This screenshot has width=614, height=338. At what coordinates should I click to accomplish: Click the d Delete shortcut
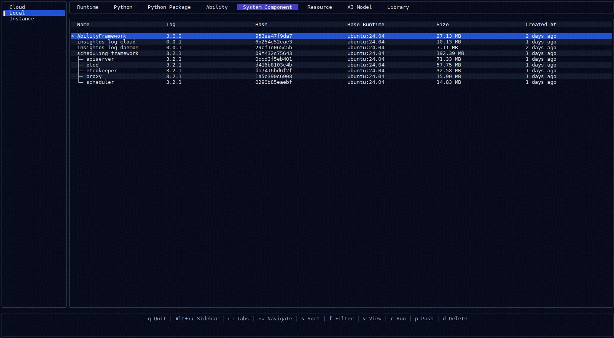click(x=455, y=318)
